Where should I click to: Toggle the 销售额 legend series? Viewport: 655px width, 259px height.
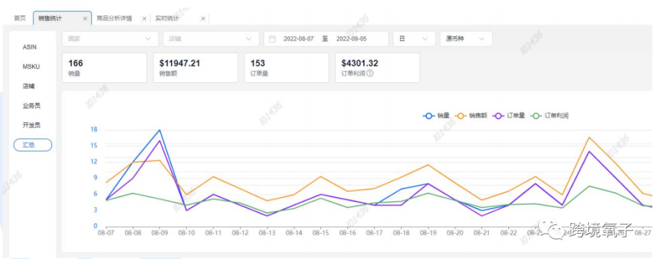(x=470, y=116)
